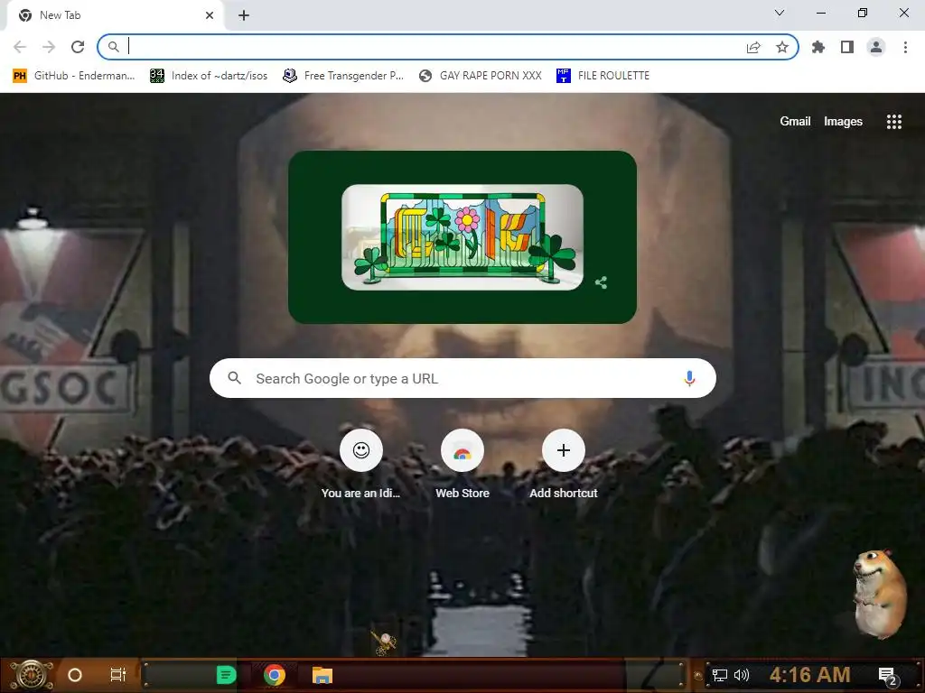The width and height of the screenshot is (925, 693).
Task: Share the Google Doodle
Action: 601,282
